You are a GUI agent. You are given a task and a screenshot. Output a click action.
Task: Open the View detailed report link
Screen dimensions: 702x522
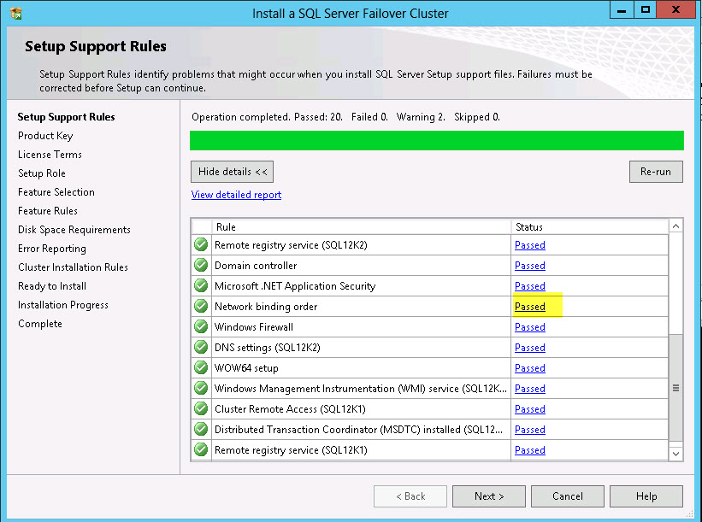[x=236, y=195]
